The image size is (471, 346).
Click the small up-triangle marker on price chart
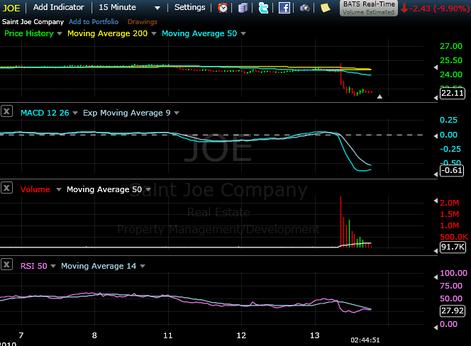coord(380,96)
